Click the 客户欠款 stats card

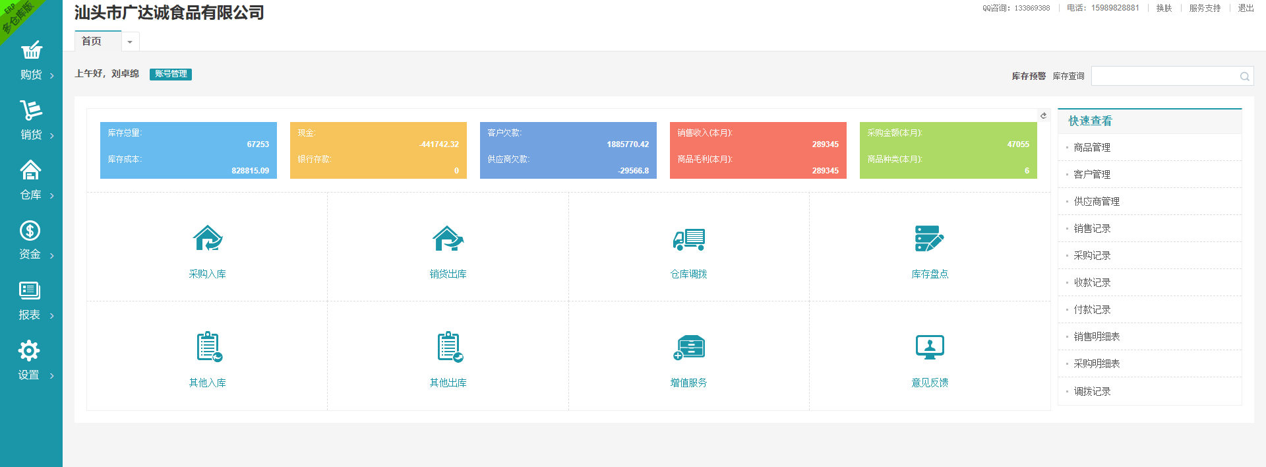(x=568, y=150)
